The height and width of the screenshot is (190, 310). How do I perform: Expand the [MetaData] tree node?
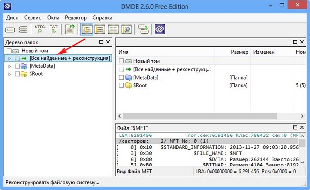pos(9,66)
